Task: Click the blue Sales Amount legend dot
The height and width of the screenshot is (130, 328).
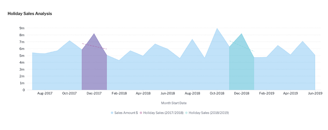Action: pyautogui.click(x=112, y=113)
